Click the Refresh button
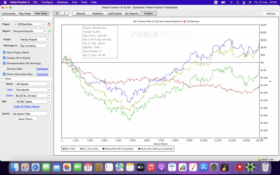The image size is (280, 175). [271, 14]
